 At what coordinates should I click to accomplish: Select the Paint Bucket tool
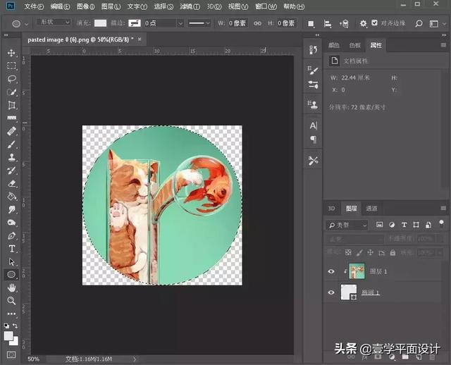(x=11, y=197)
